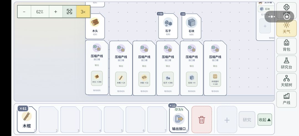The width and height of the screenshot is (299, 136).
Task: Click the ×61 badge on 木棍
Action: [x=23, y=109]
